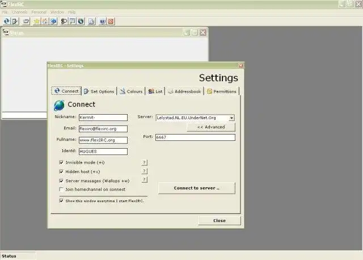Click the Nickname input field

(x=103, y=118)
